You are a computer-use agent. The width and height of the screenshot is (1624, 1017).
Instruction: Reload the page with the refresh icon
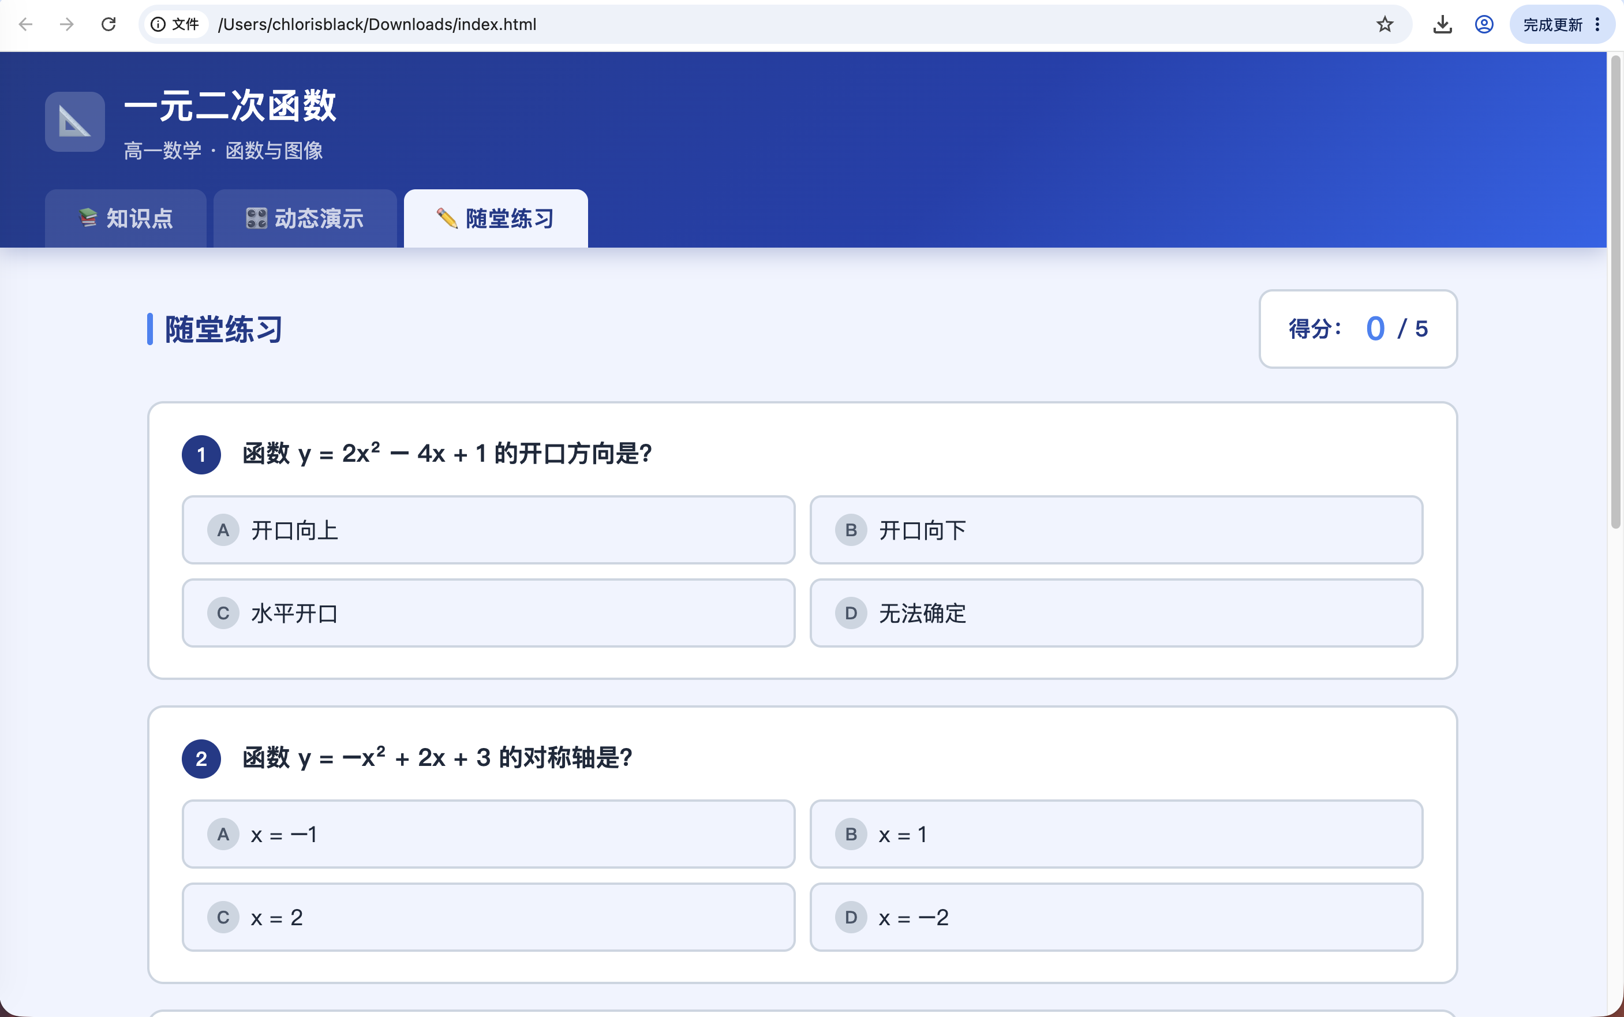108,24
